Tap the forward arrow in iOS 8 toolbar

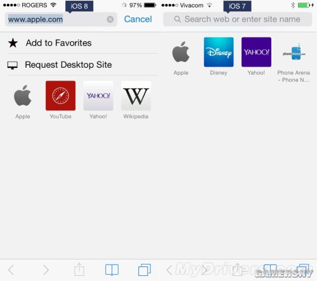click(x=46, y=270)
